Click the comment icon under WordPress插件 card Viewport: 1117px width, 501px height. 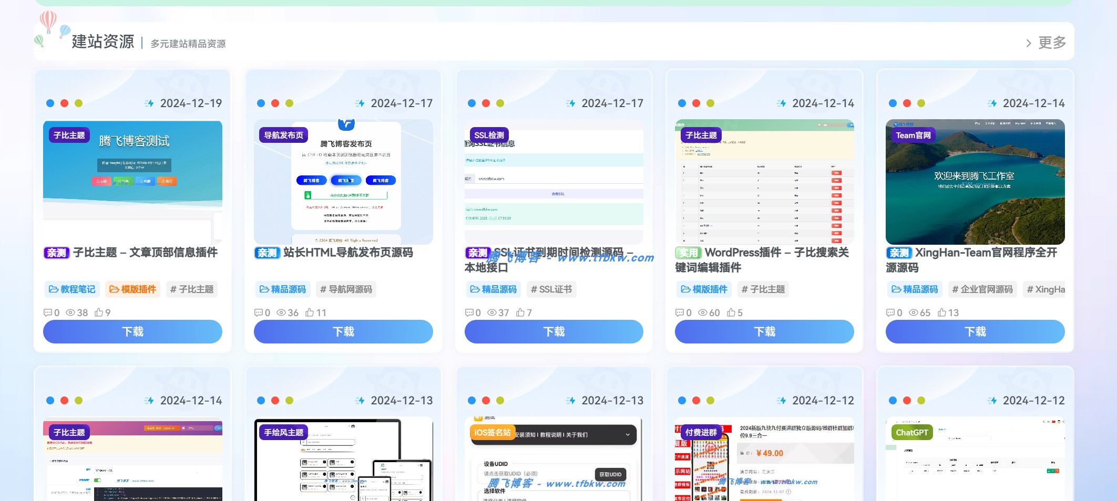pos(680,312)
